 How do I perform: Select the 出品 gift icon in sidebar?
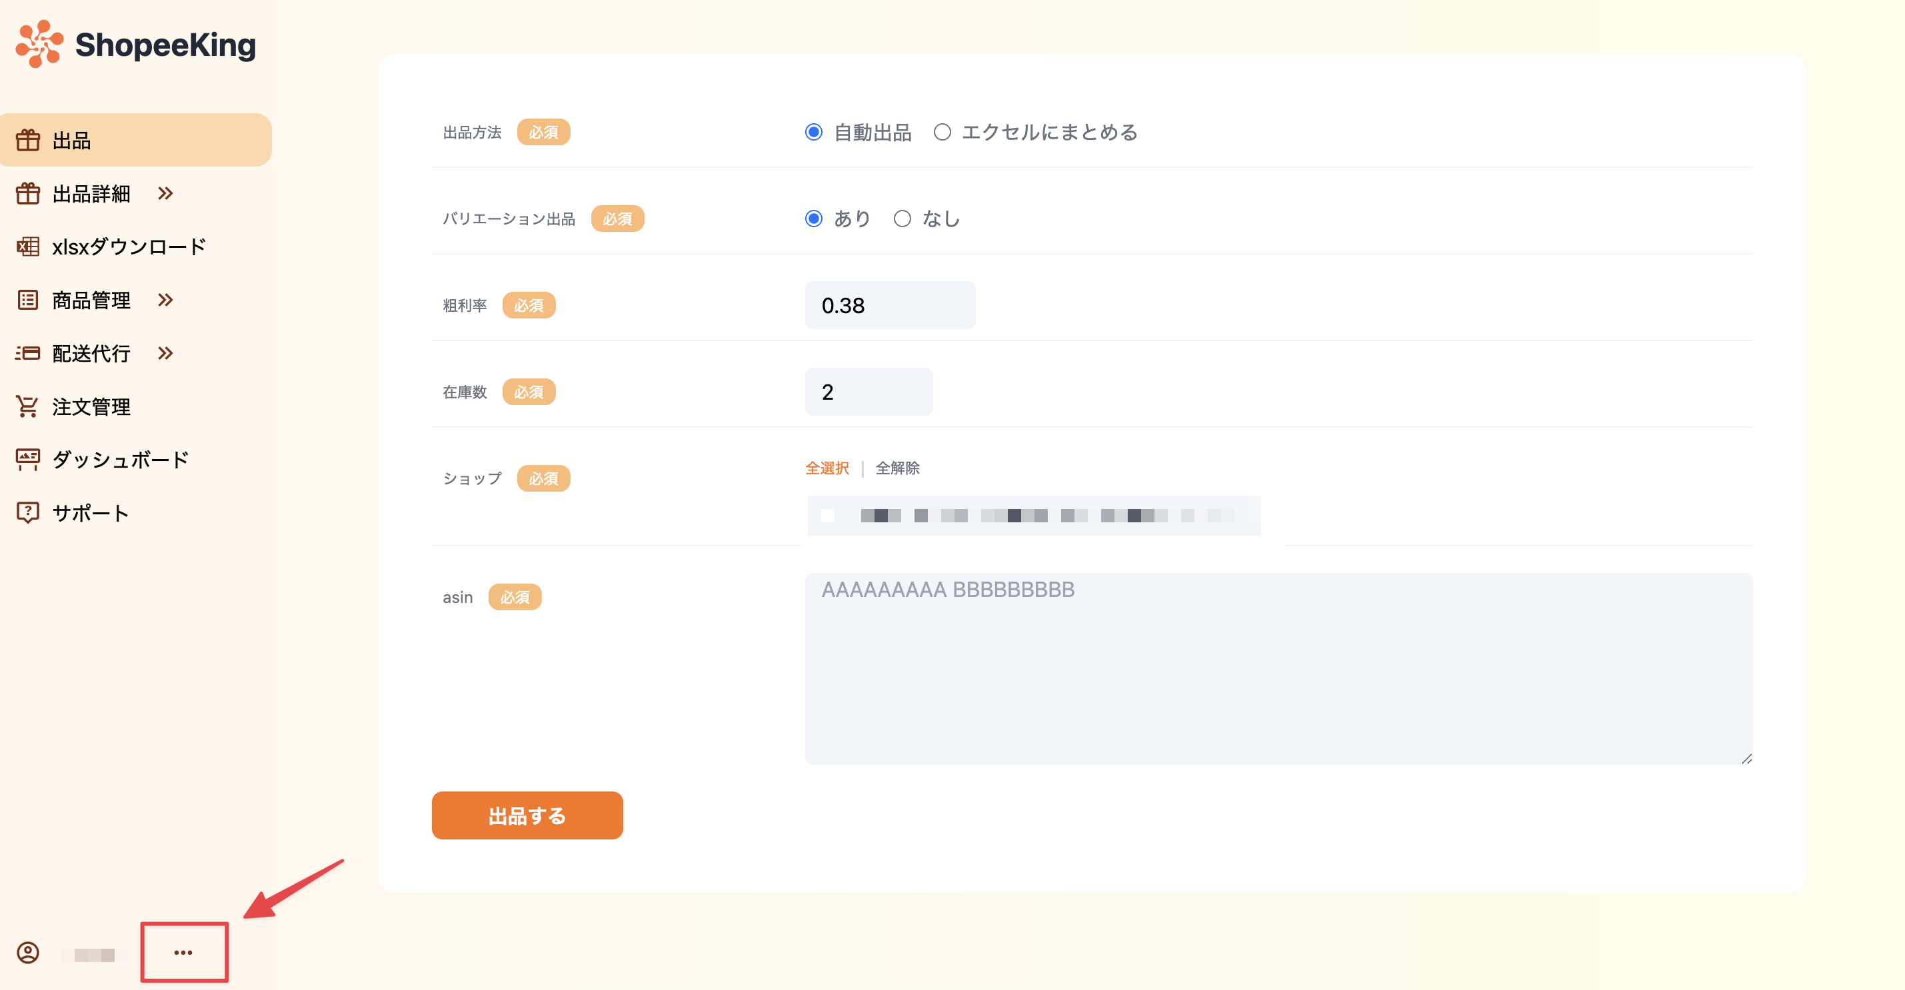coord(28,140)
